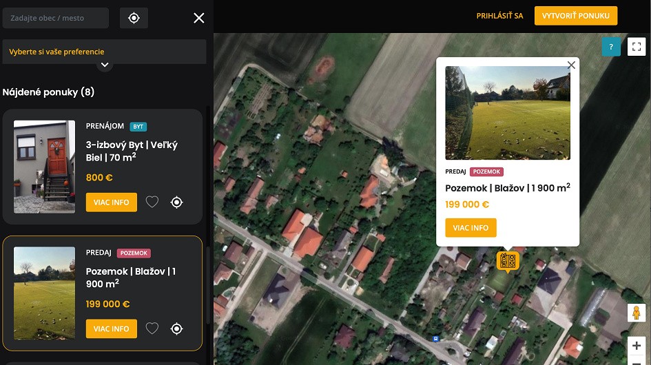Close the left offers sidebar
The width and height of the screenshot is (651, 365).
coord(199,18)
